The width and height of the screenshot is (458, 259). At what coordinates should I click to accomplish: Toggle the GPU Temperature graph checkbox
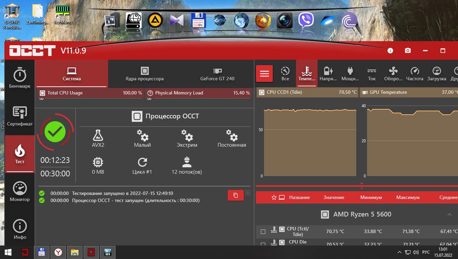365,92
